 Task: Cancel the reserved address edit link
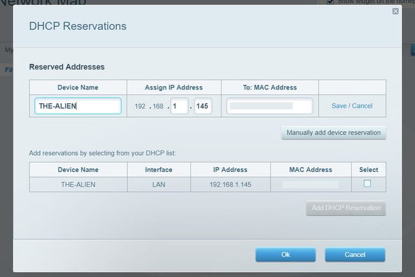point(362,106)
